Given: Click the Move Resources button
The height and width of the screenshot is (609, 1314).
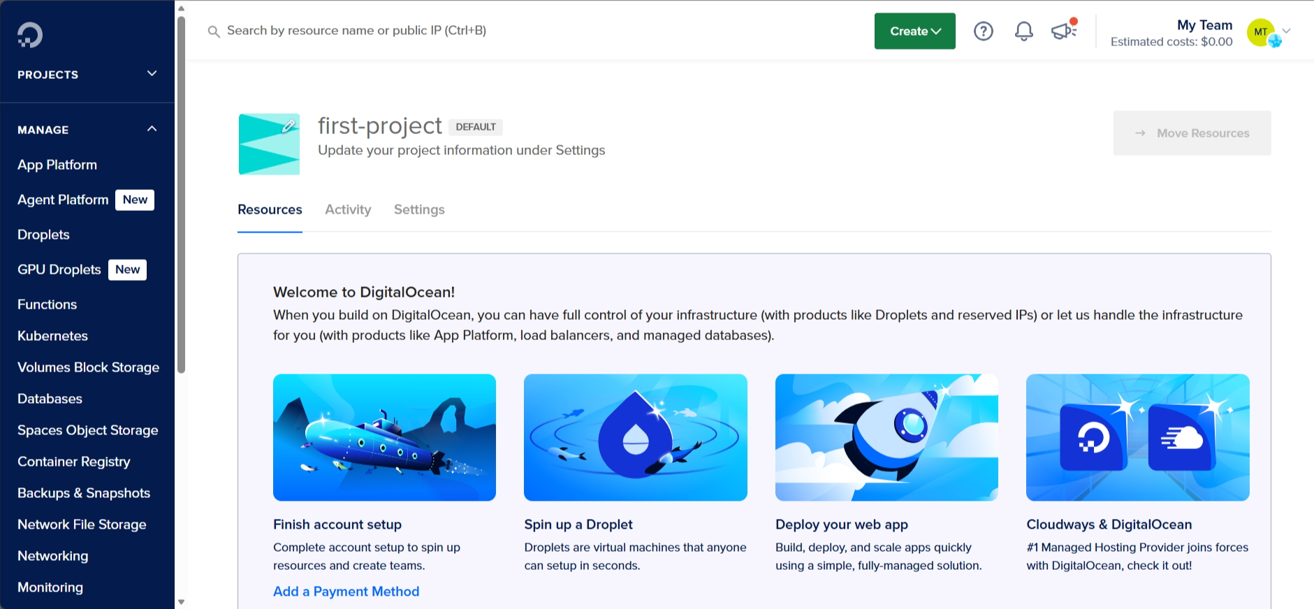Looking at the screenshot, I should point(1192,133).
